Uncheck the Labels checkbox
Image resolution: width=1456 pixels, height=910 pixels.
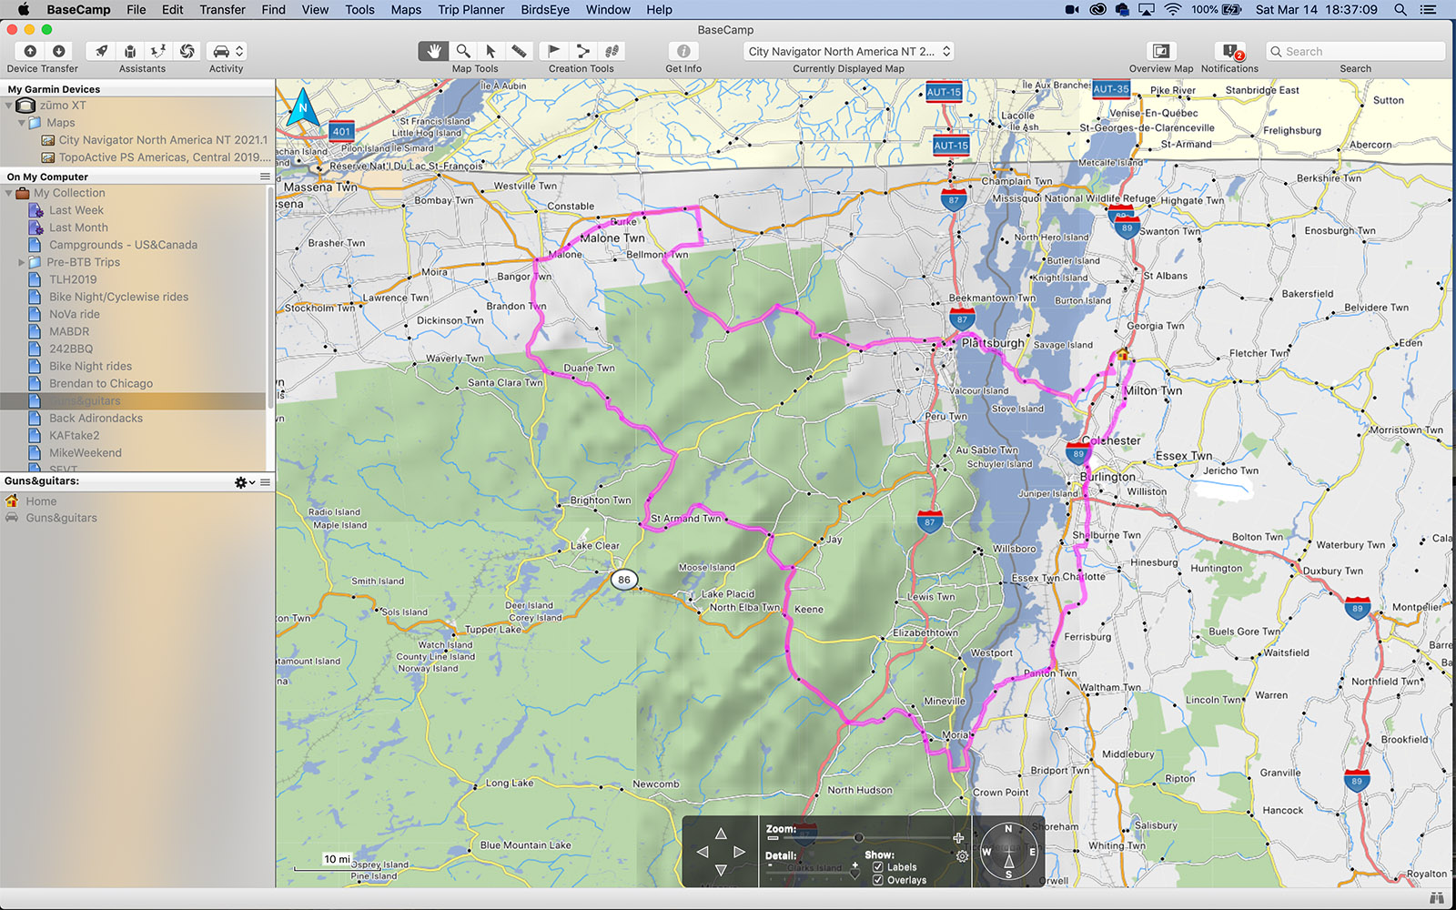[878, 867]
